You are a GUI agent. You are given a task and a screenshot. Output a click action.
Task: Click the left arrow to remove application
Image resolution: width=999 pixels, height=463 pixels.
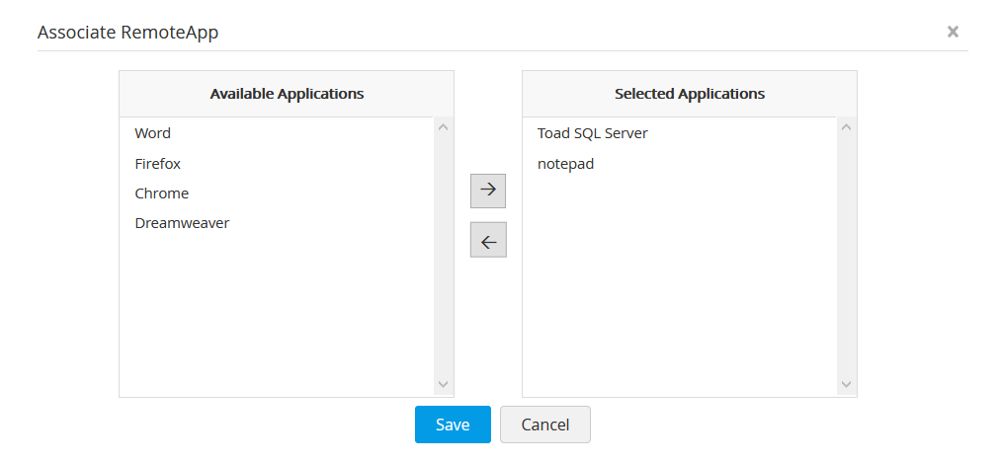click(x=487, y=240)
